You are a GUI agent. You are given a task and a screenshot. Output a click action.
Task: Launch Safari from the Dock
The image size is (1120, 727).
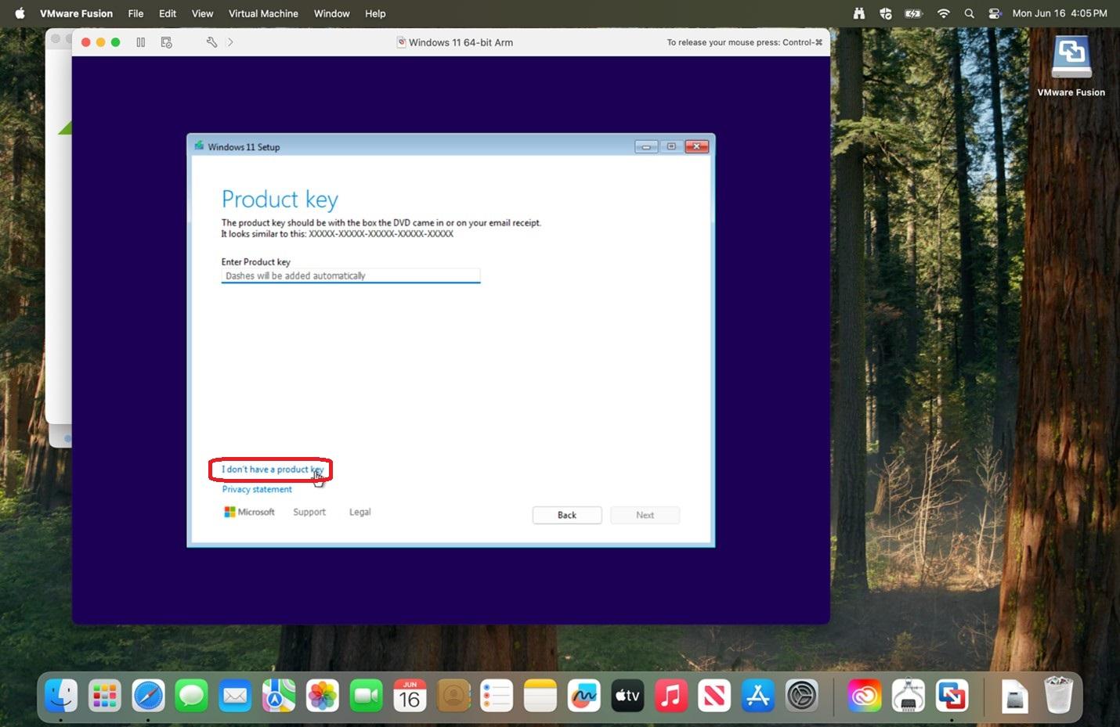[148, 695]
